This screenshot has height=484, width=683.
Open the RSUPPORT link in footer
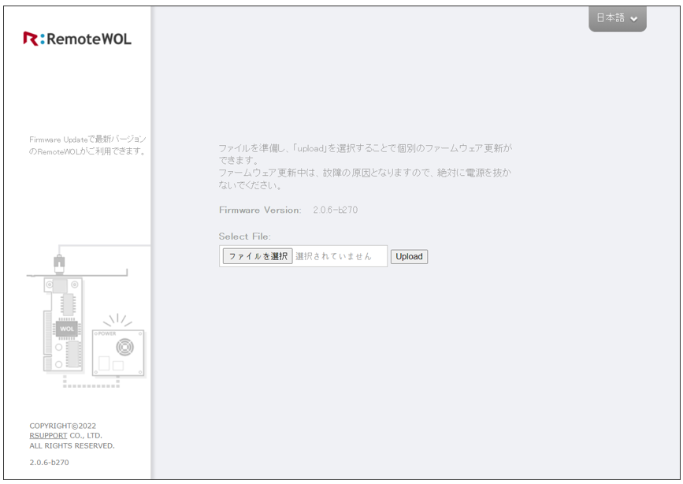pyautogui.click(x=48, y=436)
